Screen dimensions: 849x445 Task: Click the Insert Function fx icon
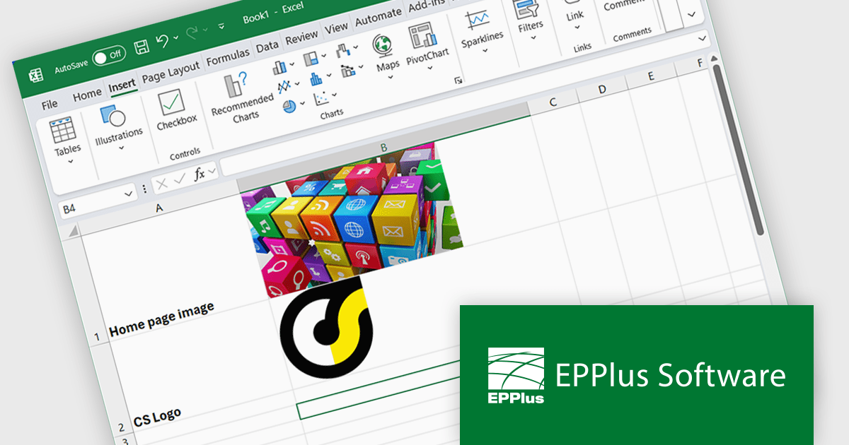tap(200, 173)
